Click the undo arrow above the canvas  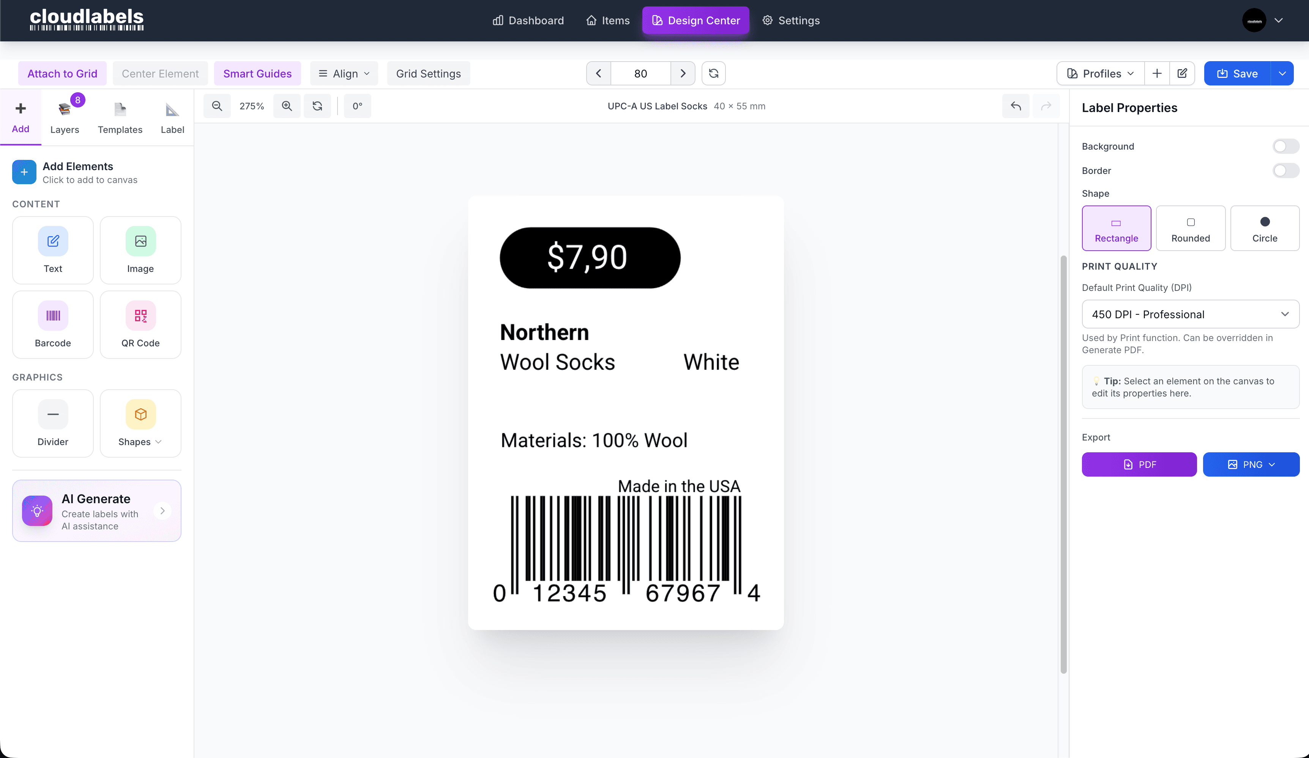click(1016, 106)
